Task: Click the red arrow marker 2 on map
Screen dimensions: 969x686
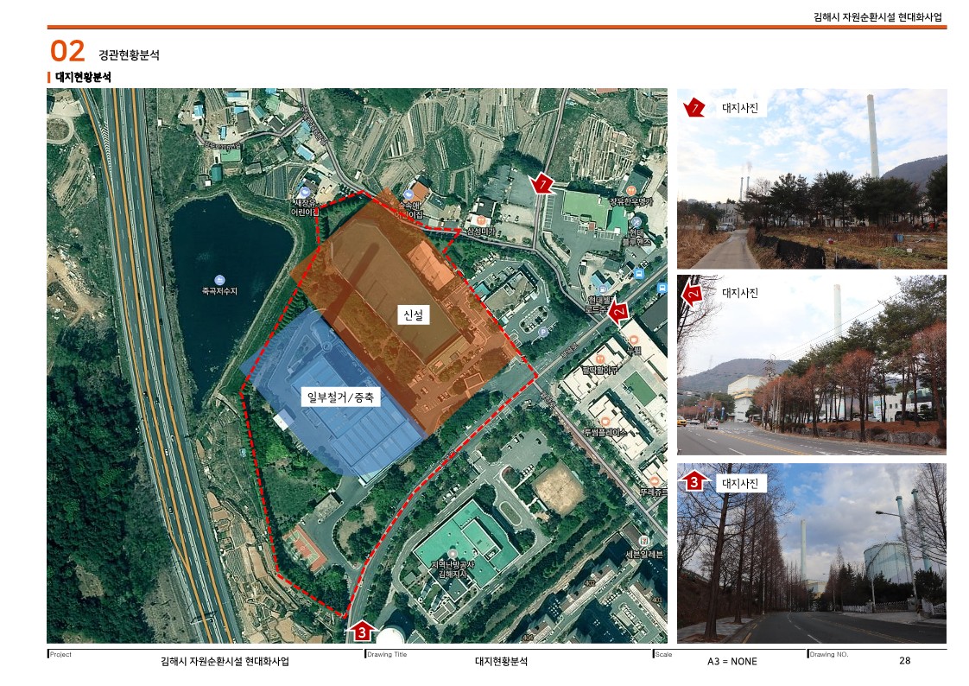Action: click(618, 311)
